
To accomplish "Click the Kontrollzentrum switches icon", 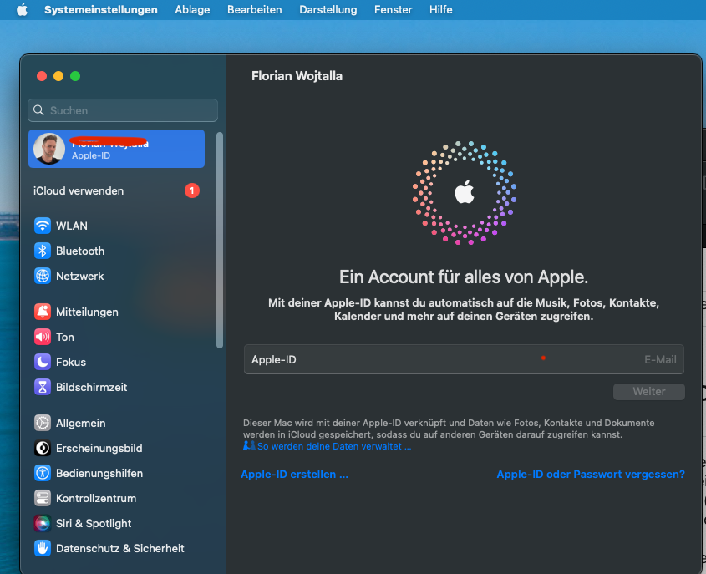I will (43, 498).
